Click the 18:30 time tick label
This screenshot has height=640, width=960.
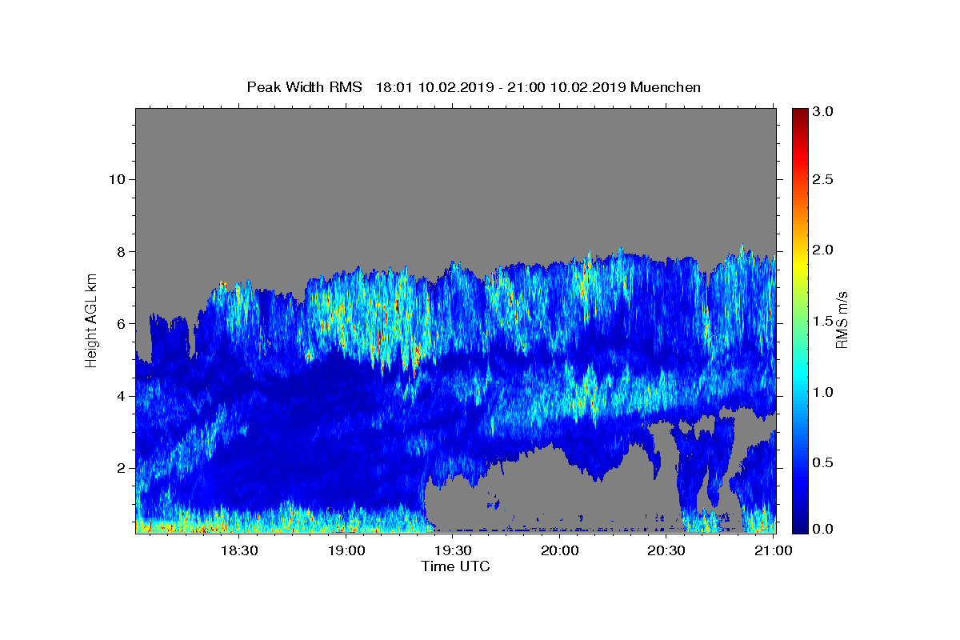(238, 550)
